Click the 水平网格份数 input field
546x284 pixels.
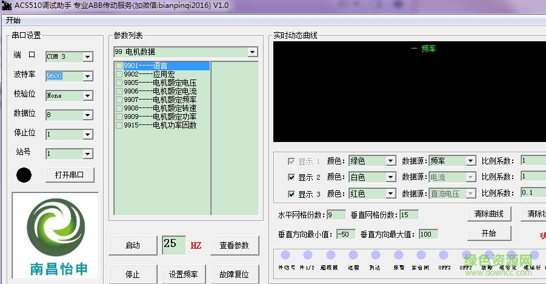pyautogui.click(x=336, y=215)
